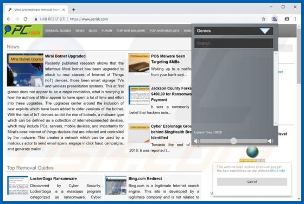Screen dimensions: 304x204
Task: Open a new tab with plus button
Action: [73, 9]
